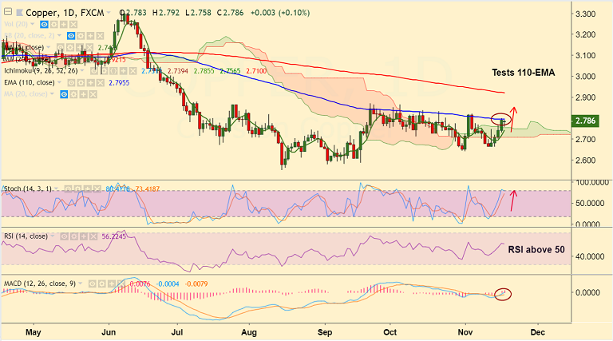The height and width of the screenshot is (341, 613).
Task: Toggle visibility eye for MA (5, close)
Action: pos(61,47)
